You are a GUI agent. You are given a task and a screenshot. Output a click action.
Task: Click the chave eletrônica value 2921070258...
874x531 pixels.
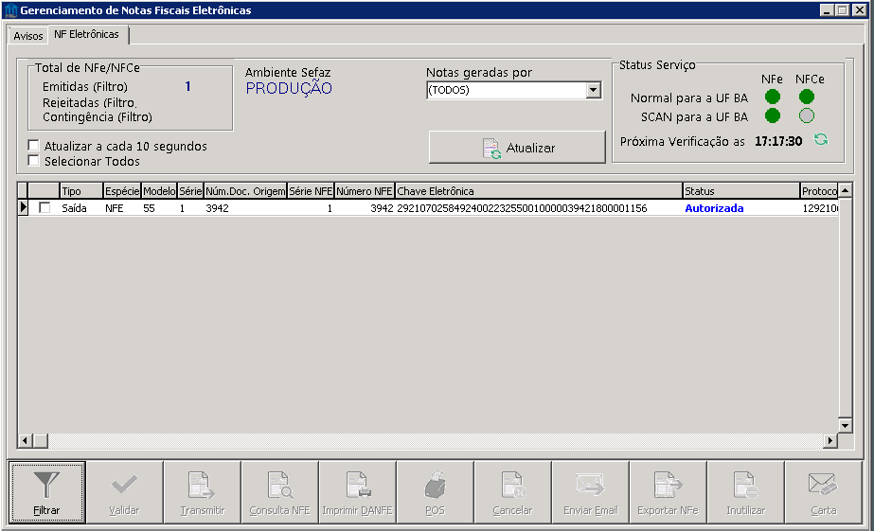pos(522,208)
